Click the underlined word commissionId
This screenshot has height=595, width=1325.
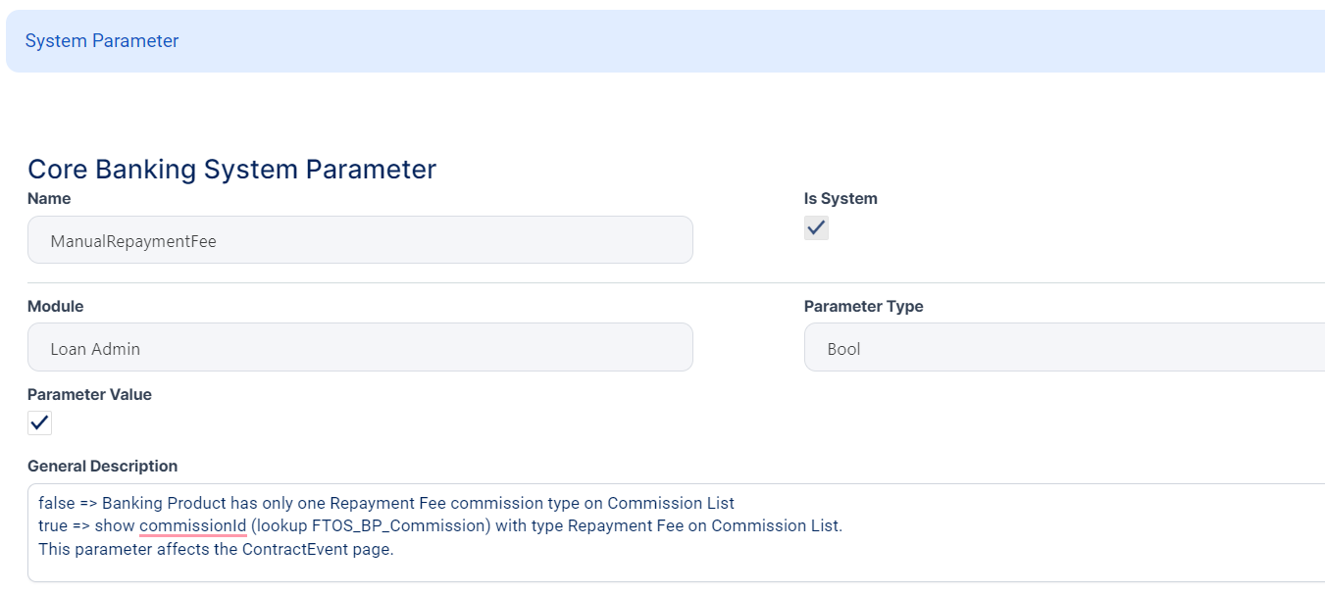[193, 525]
